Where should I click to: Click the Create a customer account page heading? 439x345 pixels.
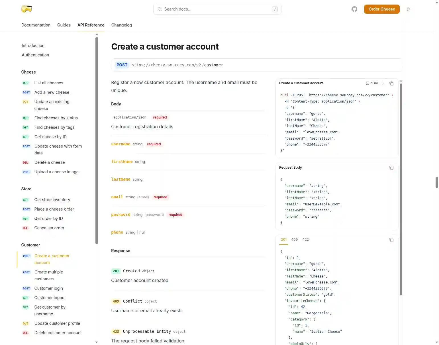pyautogui.click(x=165, y=46)
